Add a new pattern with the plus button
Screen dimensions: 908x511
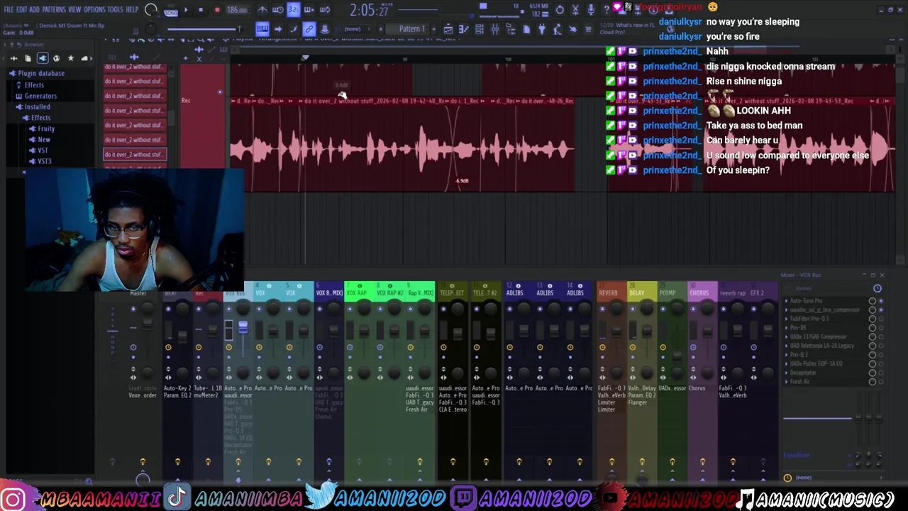tap(433, 29)
